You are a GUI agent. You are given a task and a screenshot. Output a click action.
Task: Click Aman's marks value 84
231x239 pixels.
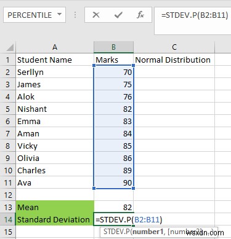pyautogui.click(x=114, y=133)
